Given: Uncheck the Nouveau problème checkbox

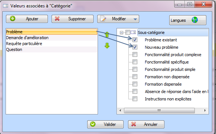Looking at the screenshot, I should pyautogui.click(x=135, y=47).
